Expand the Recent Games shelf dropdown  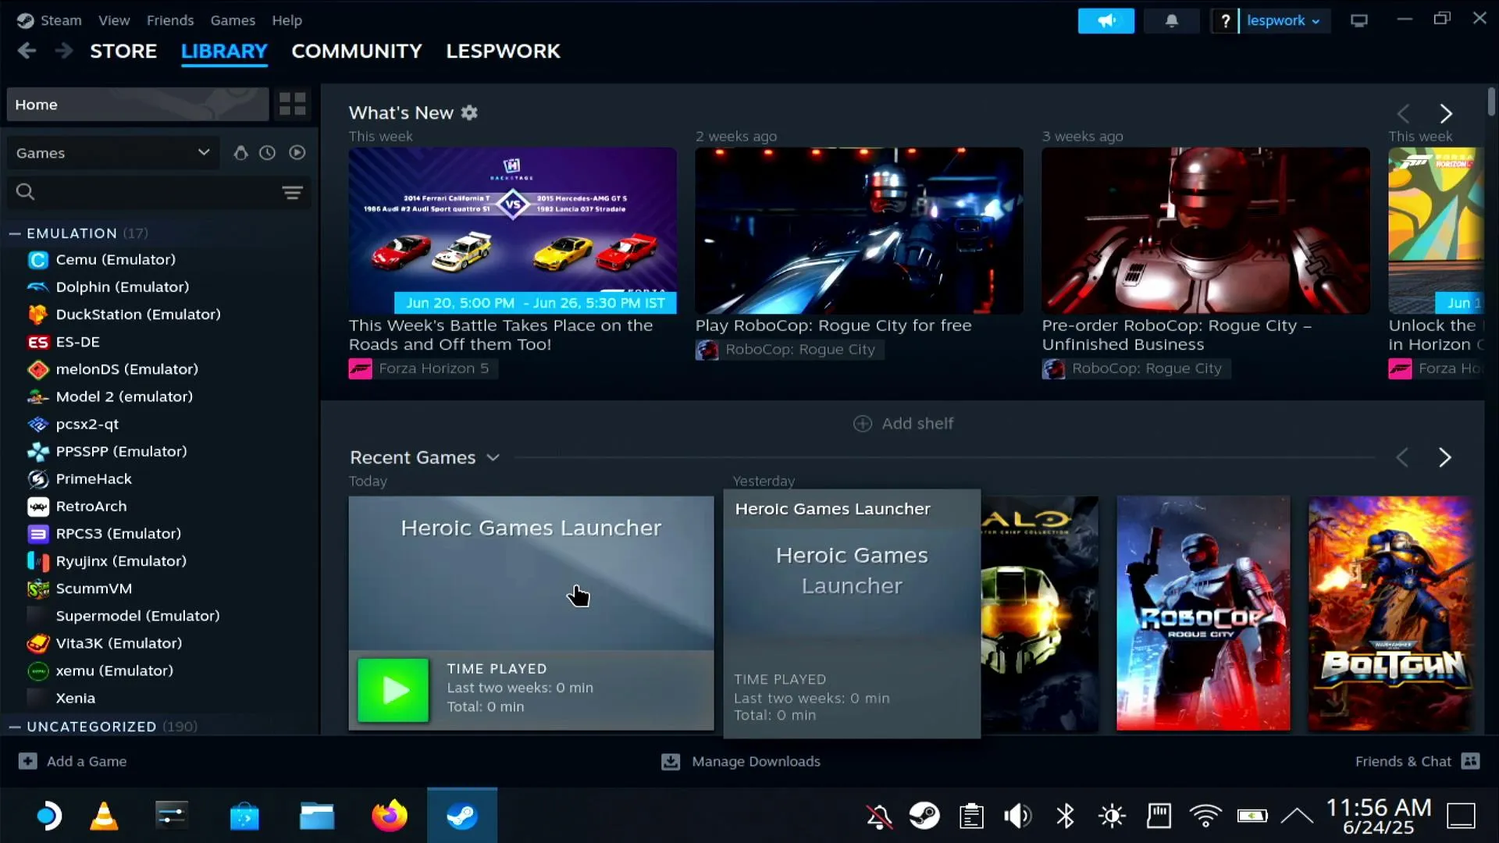tap(493, 458)
